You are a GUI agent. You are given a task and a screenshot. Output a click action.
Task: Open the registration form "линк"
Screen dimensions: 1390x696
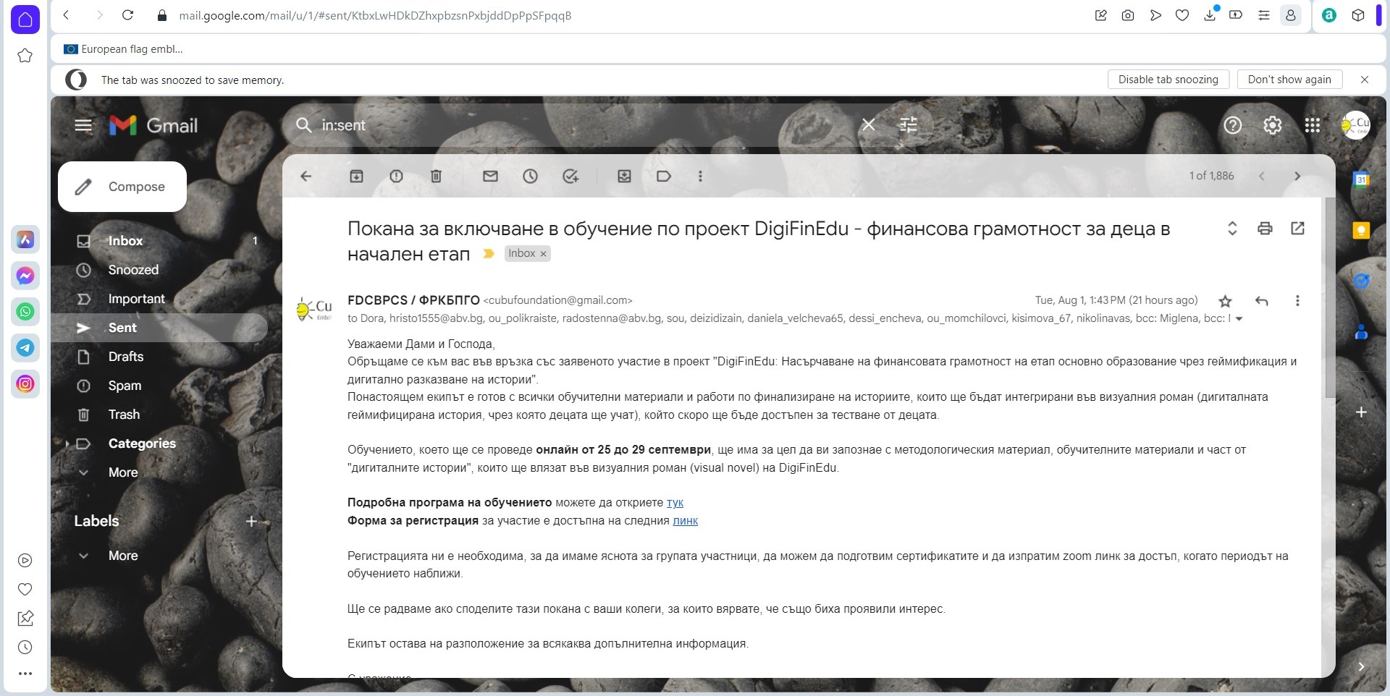tap(686, 521)
